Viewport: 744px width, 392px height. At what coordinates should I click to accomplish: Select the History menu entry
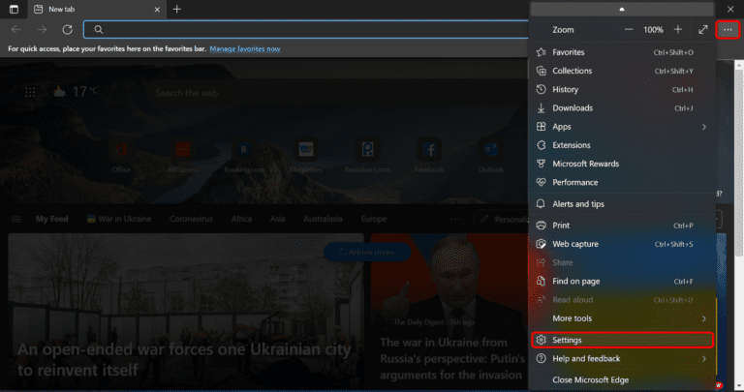tap(622, 89)
